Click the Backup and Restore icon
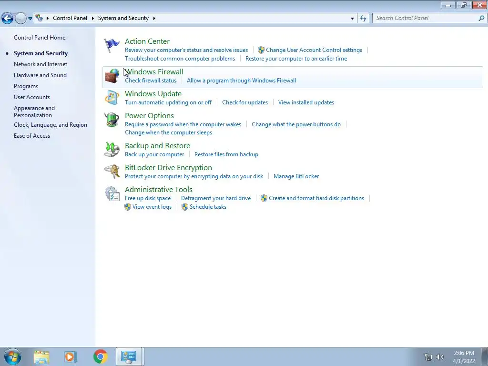This screenshot has width=488, height=366. click(x=112, y=150)
